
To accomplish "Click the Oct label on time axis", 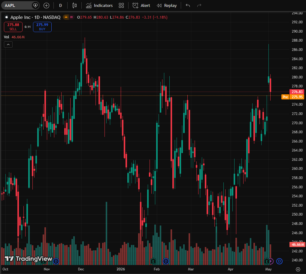I will [x=5, y=269].
